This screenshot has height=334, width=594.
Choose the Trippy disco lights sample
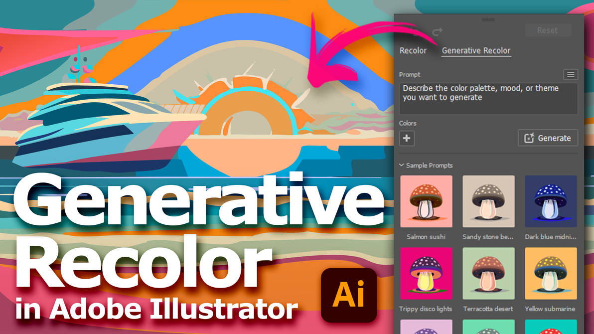(426, 273)
